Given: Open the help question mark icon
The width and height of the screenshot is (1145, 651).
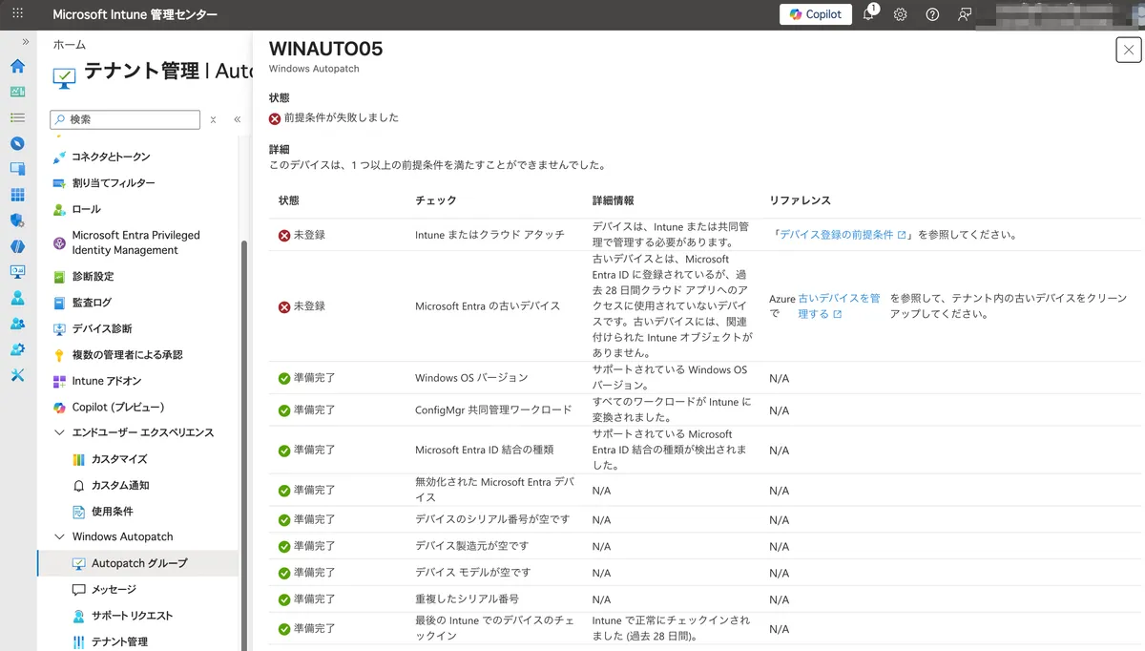Looking at the screenshot, I should pyautogui.click(x=932, y=14).
